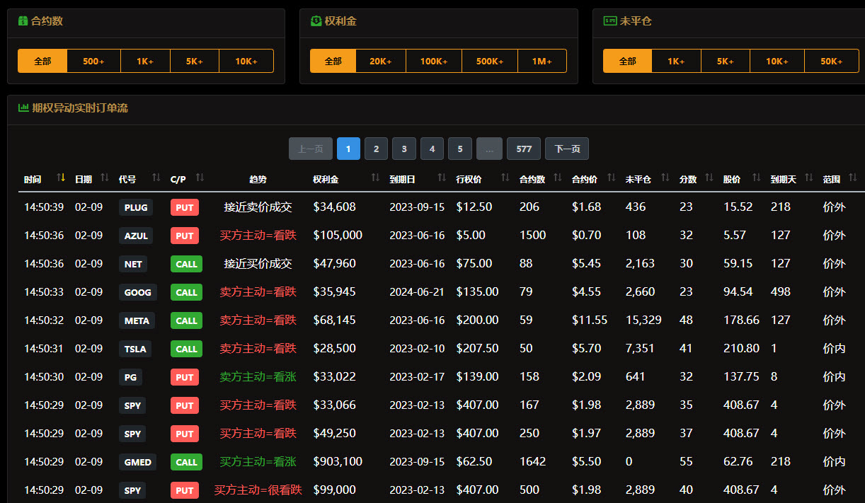Open the AZUL ticker tag
The width and height of the screenshot is (865, 503).
tap(136, 236)
